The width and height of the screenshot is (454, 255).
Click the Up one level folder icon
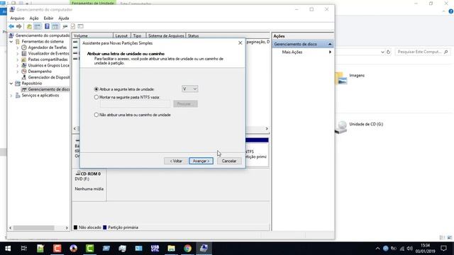pos(29,26)
